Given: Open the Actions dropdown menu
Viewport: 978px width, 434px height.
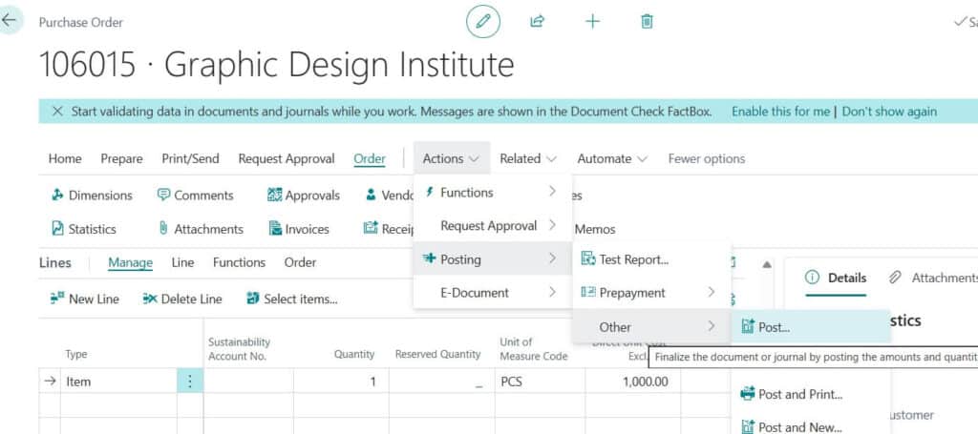Looking at the screenshot, I should 451,158.
